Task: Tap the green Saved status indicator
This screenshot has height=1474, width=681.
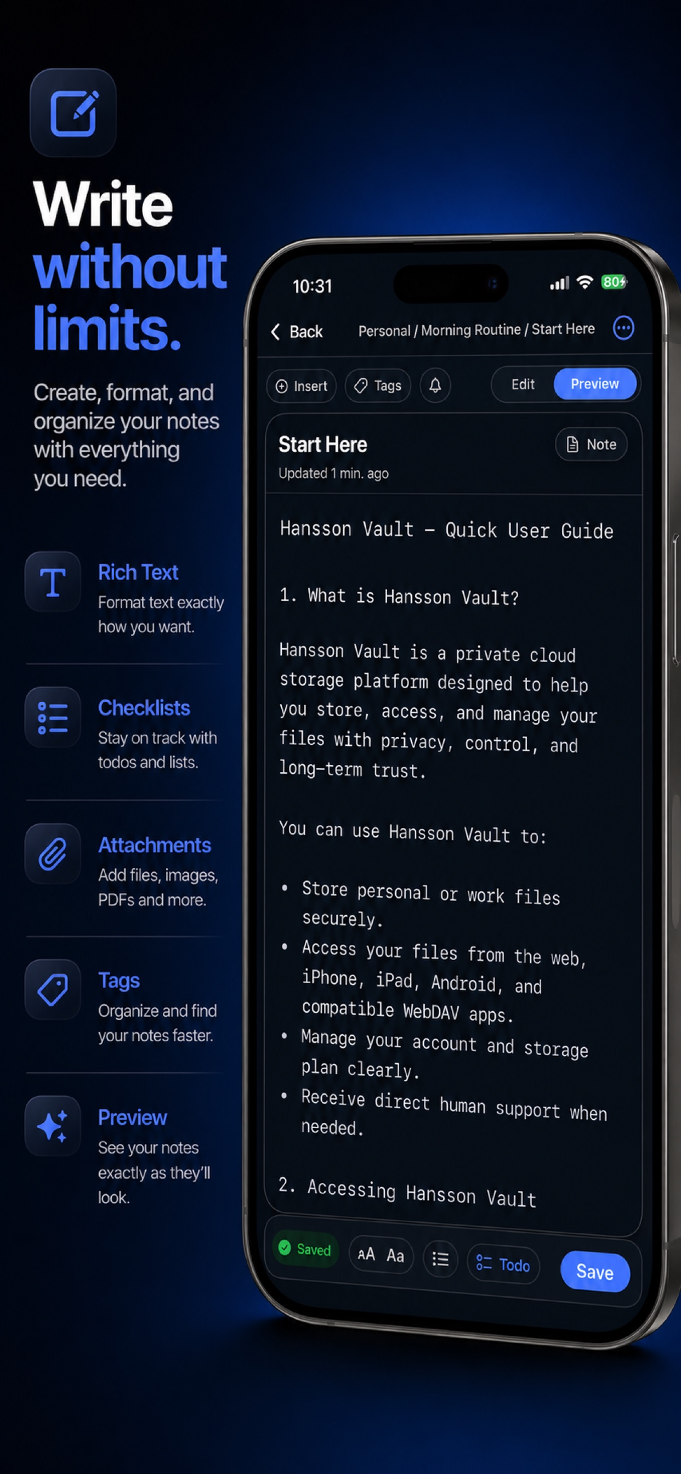Action: point(305,1249)
